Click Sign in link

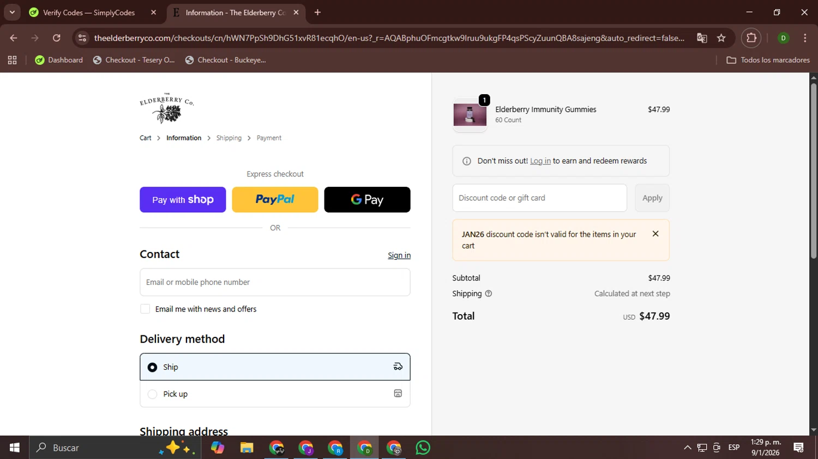click(399, 255)
